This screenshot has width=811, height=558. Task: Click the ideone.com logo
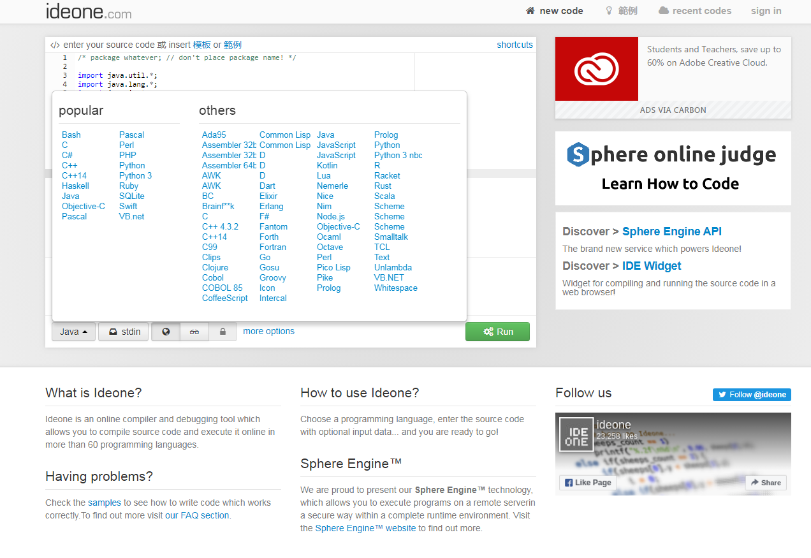click(89, 11)
